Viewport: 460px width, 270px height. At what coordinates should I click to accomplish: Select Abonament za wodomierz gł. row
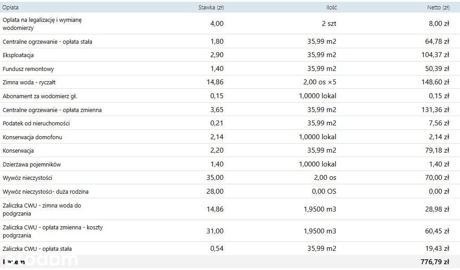(x=230, y=96)
